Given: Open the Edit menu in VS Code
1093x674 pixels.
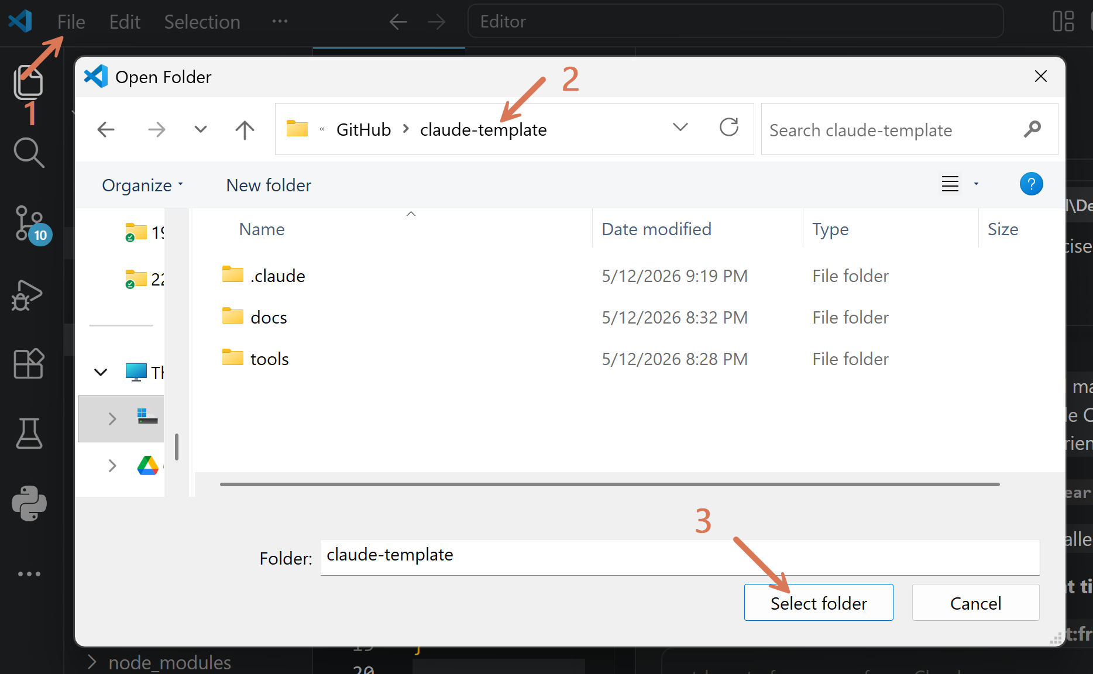Looking at the screenshot, I should [125, 22].
